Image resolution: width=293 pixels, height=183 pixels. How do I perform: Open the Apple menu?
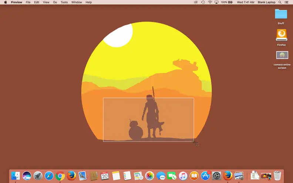pyautogui.click(x=6, y=2)
